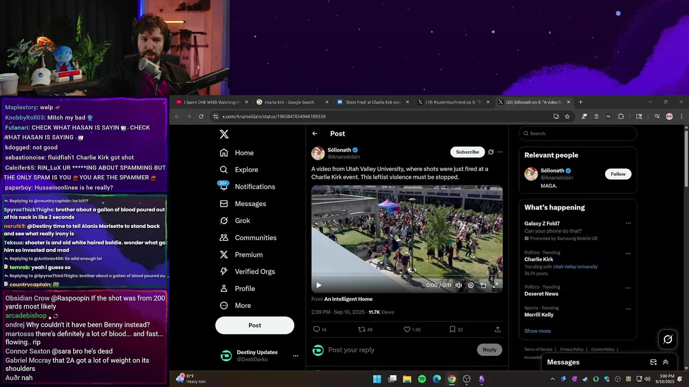Image resolution: width=689 pixels, height=387 pixels.
Task: Like the post with 1.3K likes
Action: tap(412, 329)
